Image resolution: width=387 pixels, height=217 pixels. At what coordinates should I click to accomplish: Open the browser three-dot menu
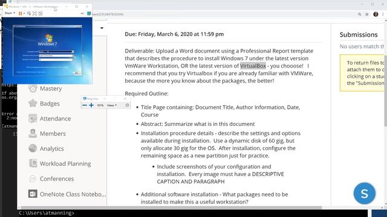[383, 14]
